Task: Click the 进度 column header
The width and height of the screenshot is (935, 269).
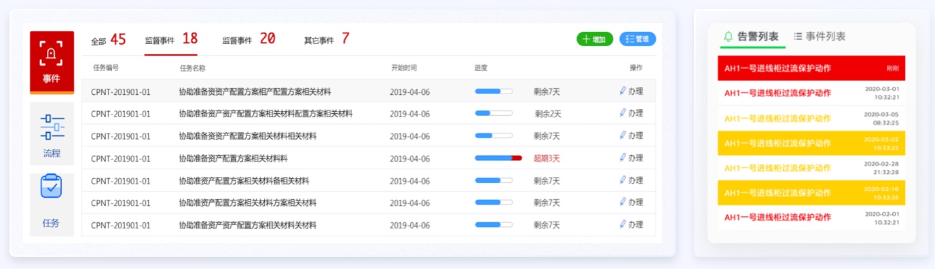Action: click(481, 68)
